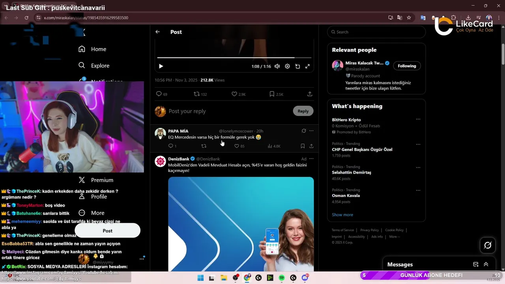Open Spotify from the taskbar
Image resolution: width=505 pixels, height=284 pixels.
point(282,278)
